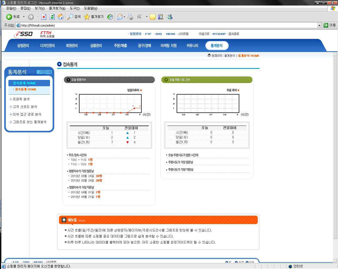Viewport: 338px width, 269px height.
Task: Switch to the 마케팅 지원 tab
Action: pyautogui.click(x=168, y=45)
